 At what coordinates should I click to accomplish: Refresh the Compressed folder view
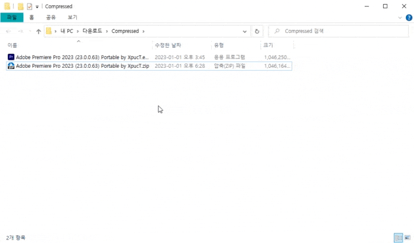[x=257, y=31]
